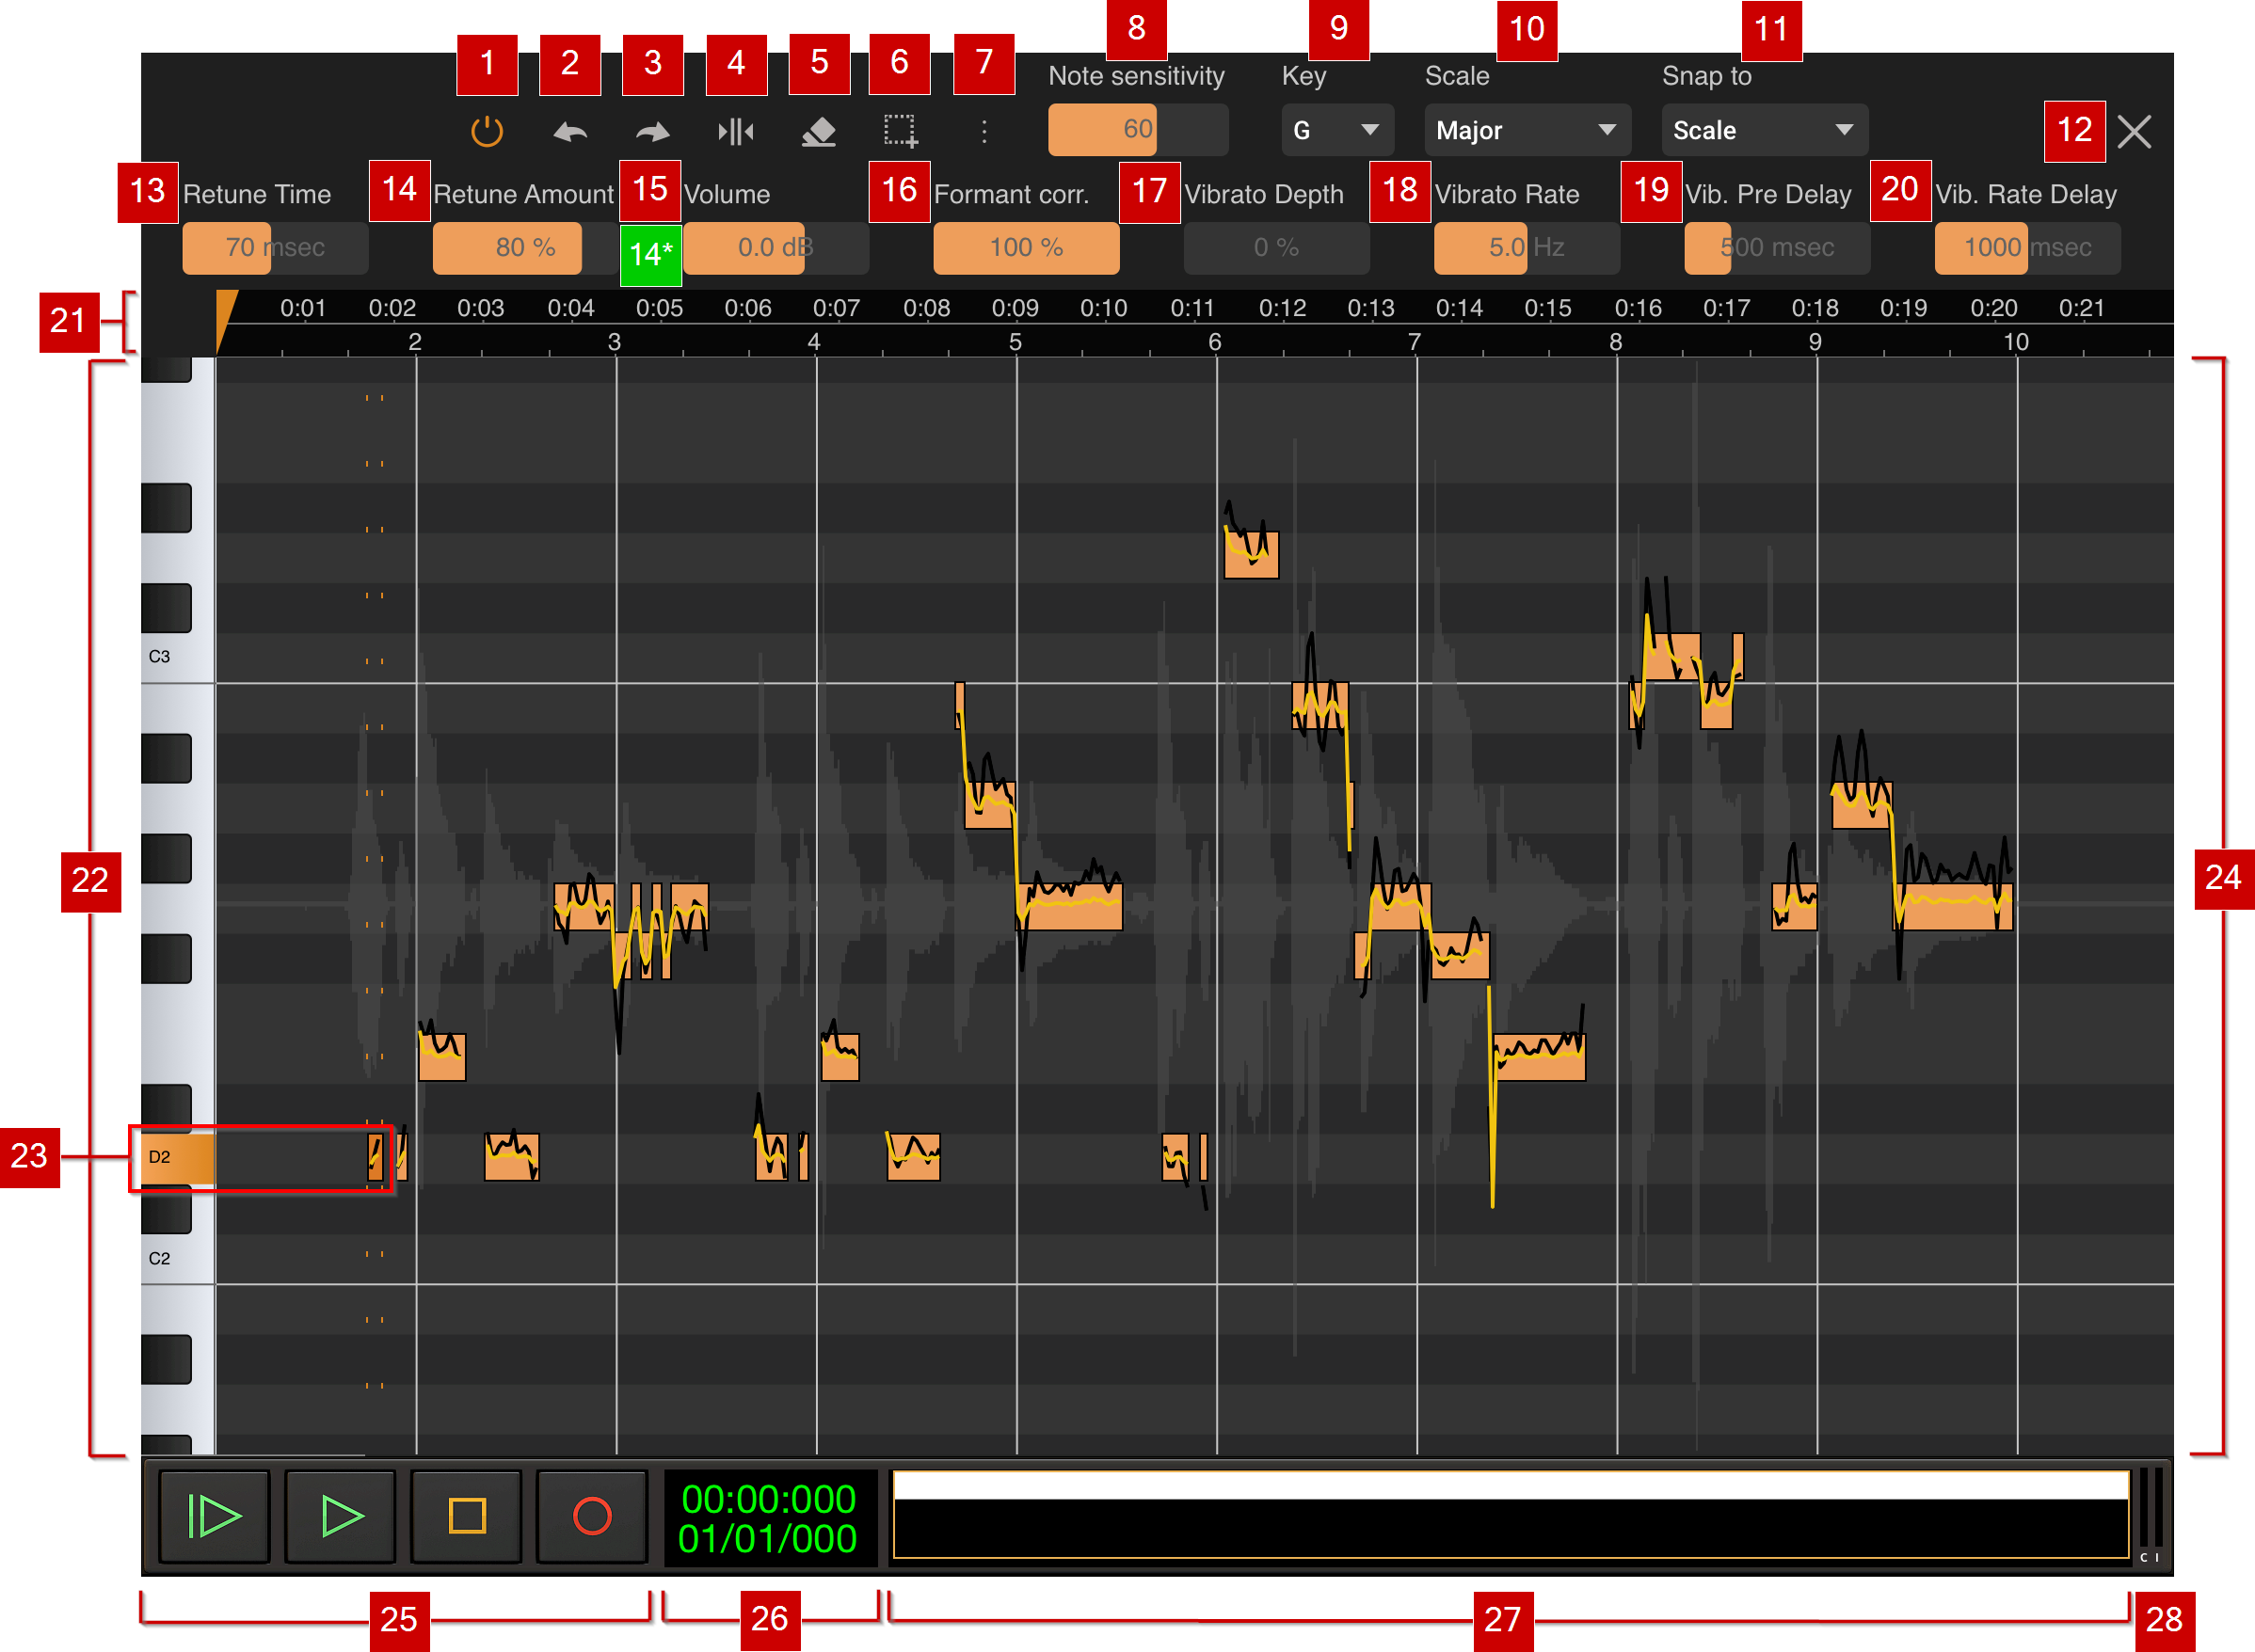2255x1652 pixels.
Task: Click the Vibrato Rate 5.0 Hz control
Action: [x=1525, y=247]
